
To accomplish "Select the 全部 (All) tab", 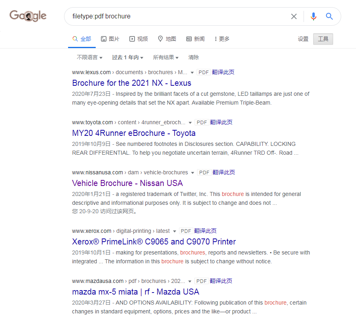I will tap(82, 39).
